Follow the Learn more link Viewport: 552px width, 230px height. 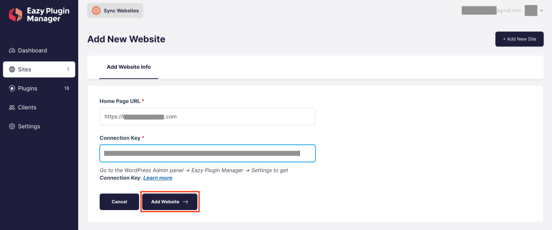158,178
